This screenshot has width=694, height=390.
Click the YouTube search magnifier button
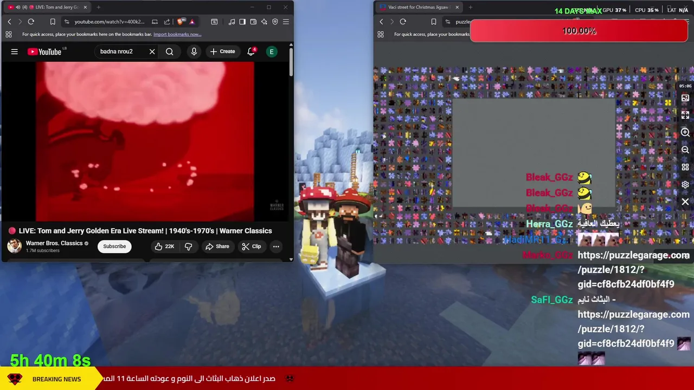coord(169,51)
